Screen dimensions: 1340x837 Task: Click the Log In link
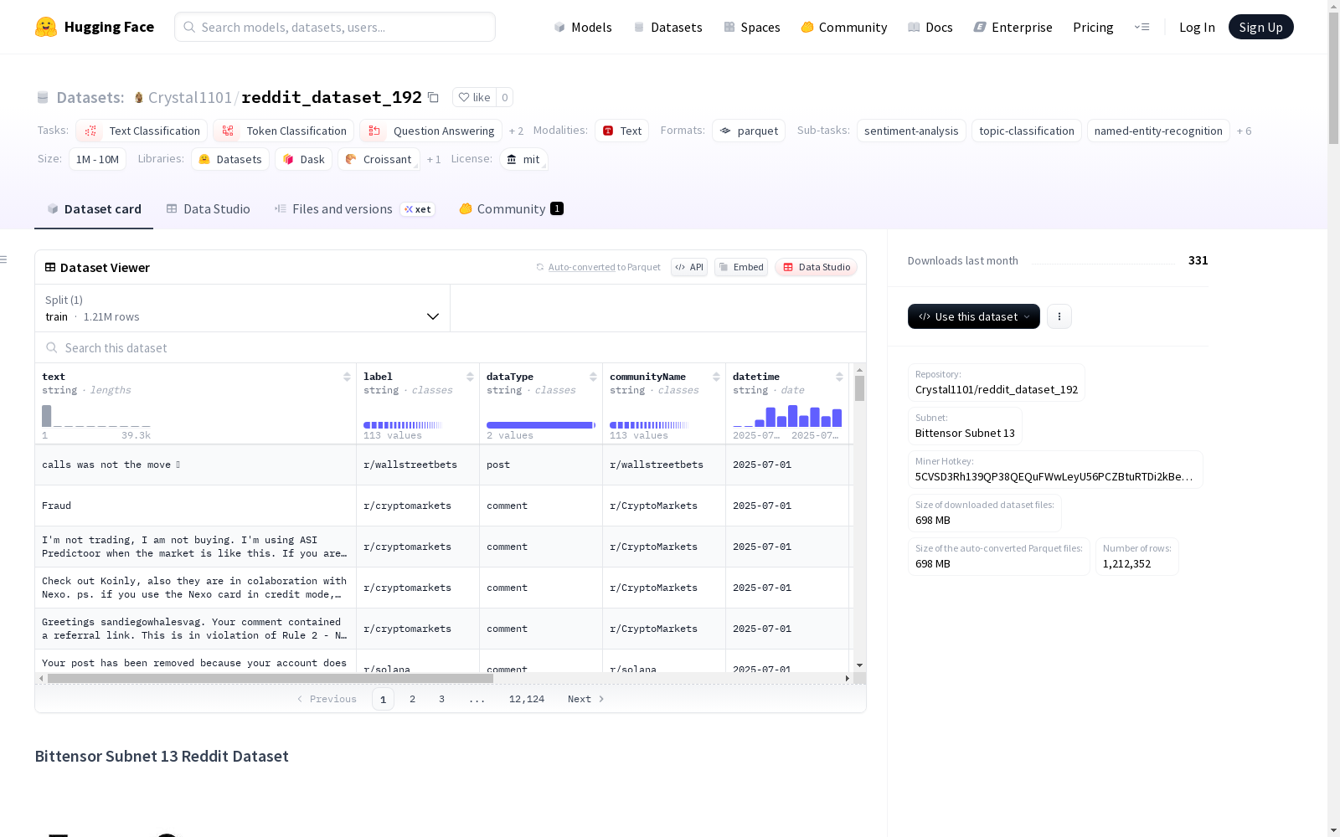(x=1197, y=27)
